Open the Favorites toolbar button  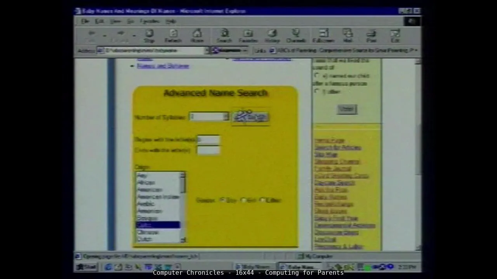coord(248,36)
